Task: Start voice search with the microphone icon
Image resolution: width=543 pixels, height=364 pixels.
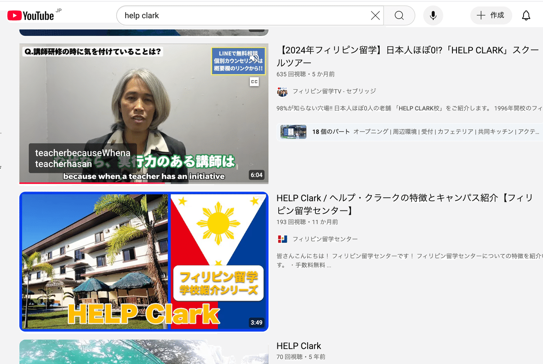Action: tap(433, 15)
